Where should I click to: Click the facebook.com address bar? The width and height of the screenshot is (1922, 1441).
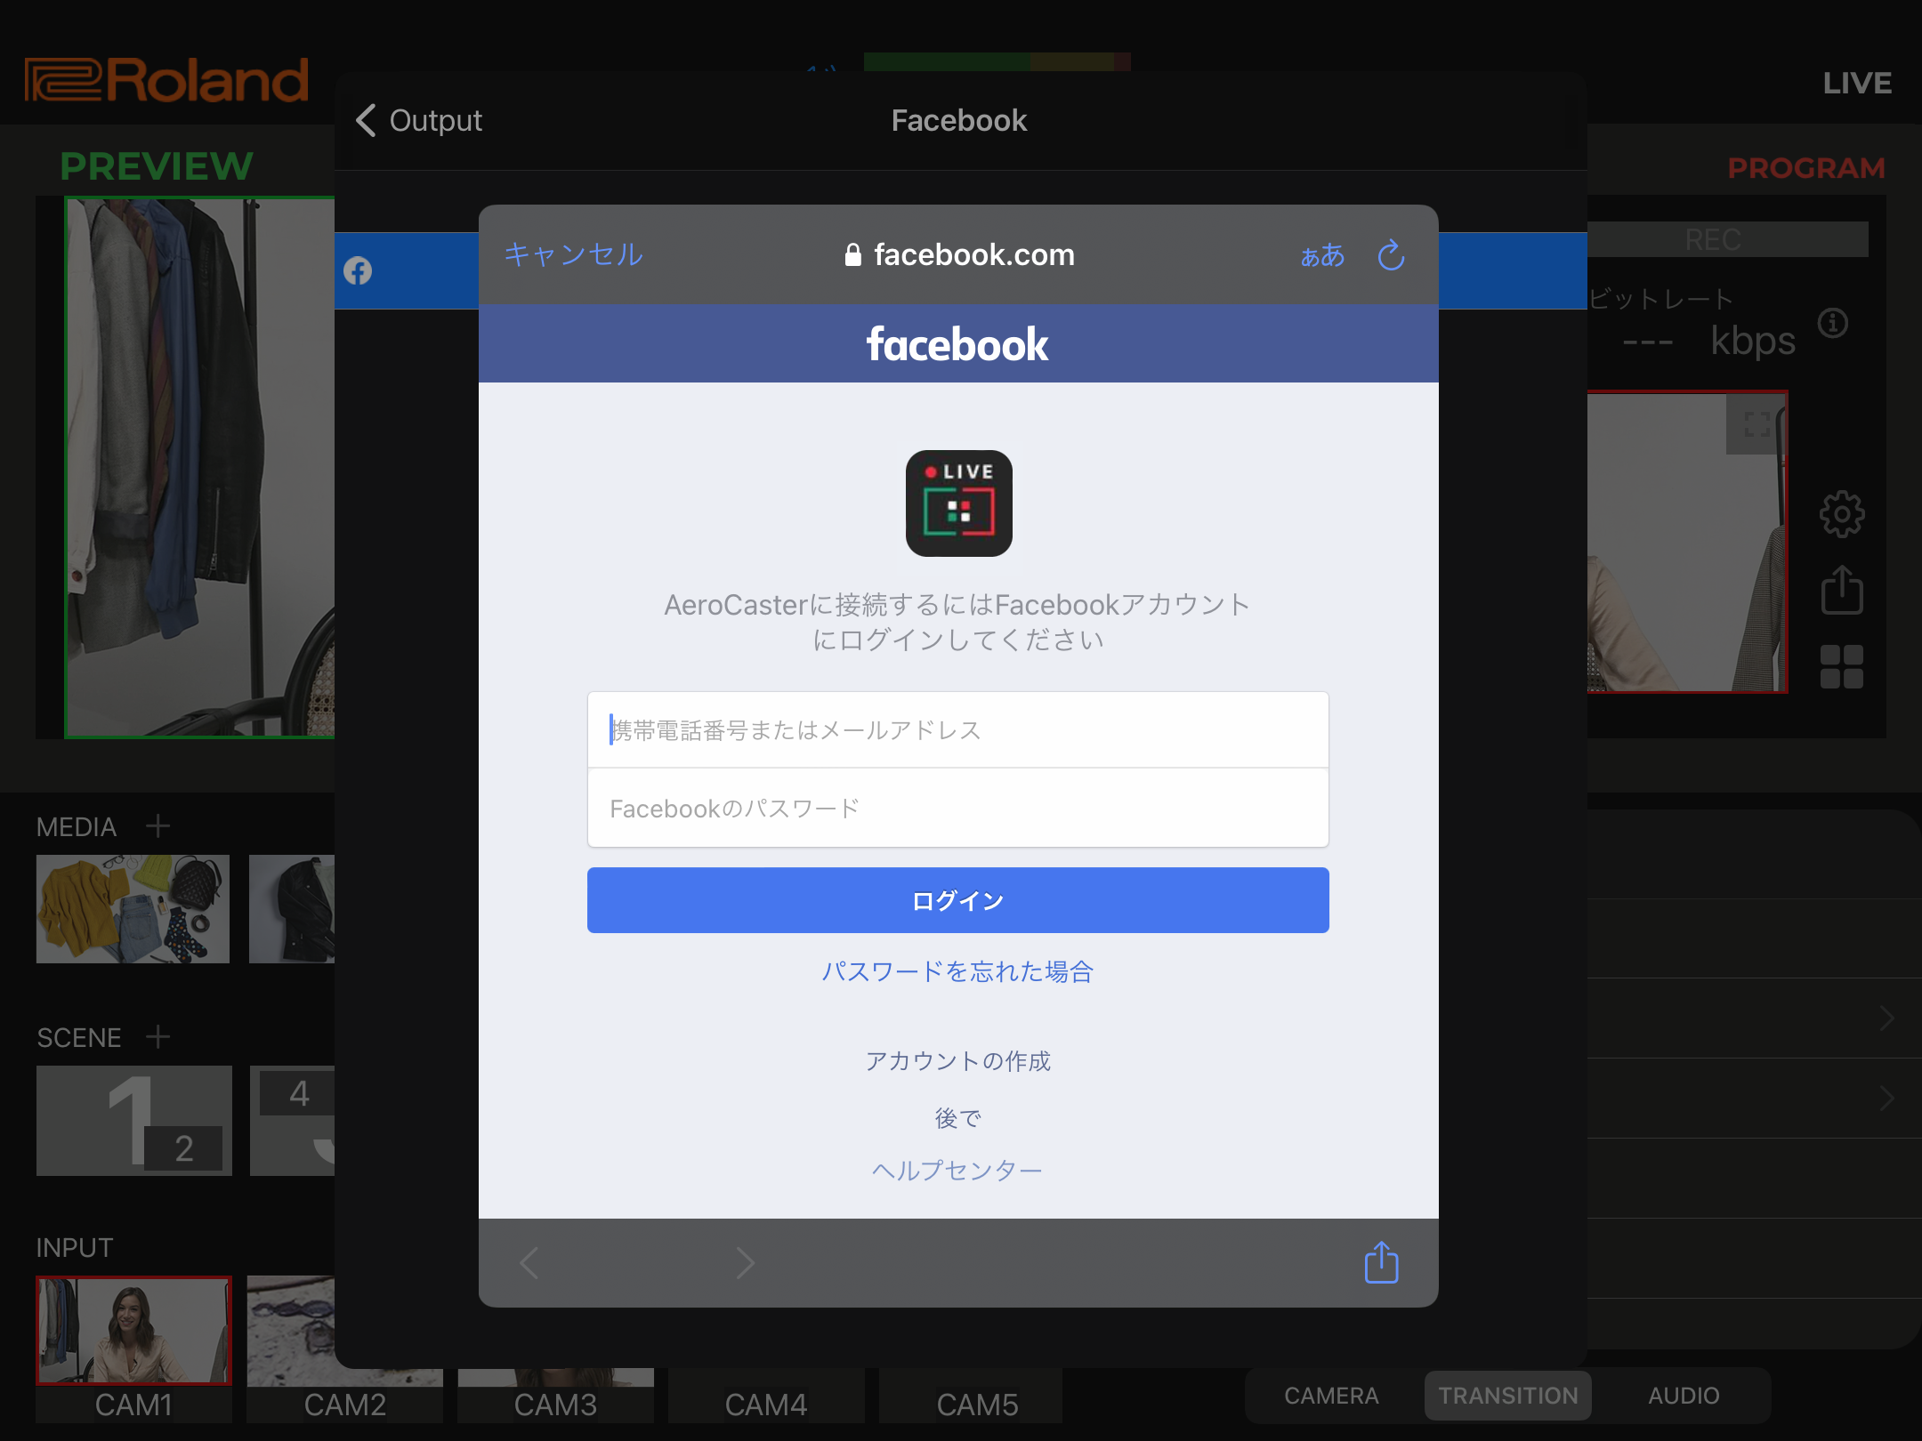coord(959,255)
